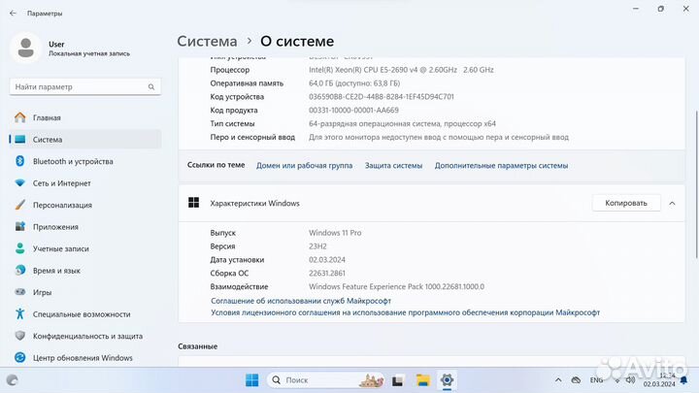
Task: Click the Игры gamepad icon
Action: click(20, 292)
